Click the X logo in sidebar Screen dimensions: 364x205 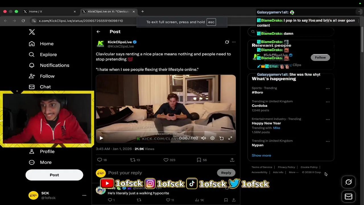click(x=32, y=32)
